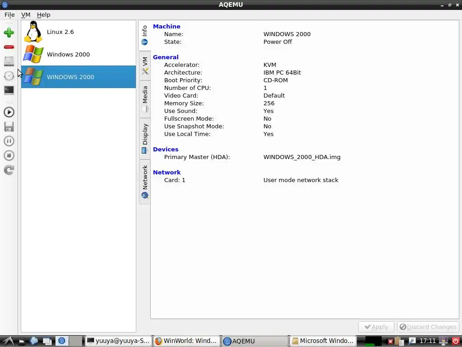
Task: Click the Network section heading in the info pane
Action: (x=167, y=172)
